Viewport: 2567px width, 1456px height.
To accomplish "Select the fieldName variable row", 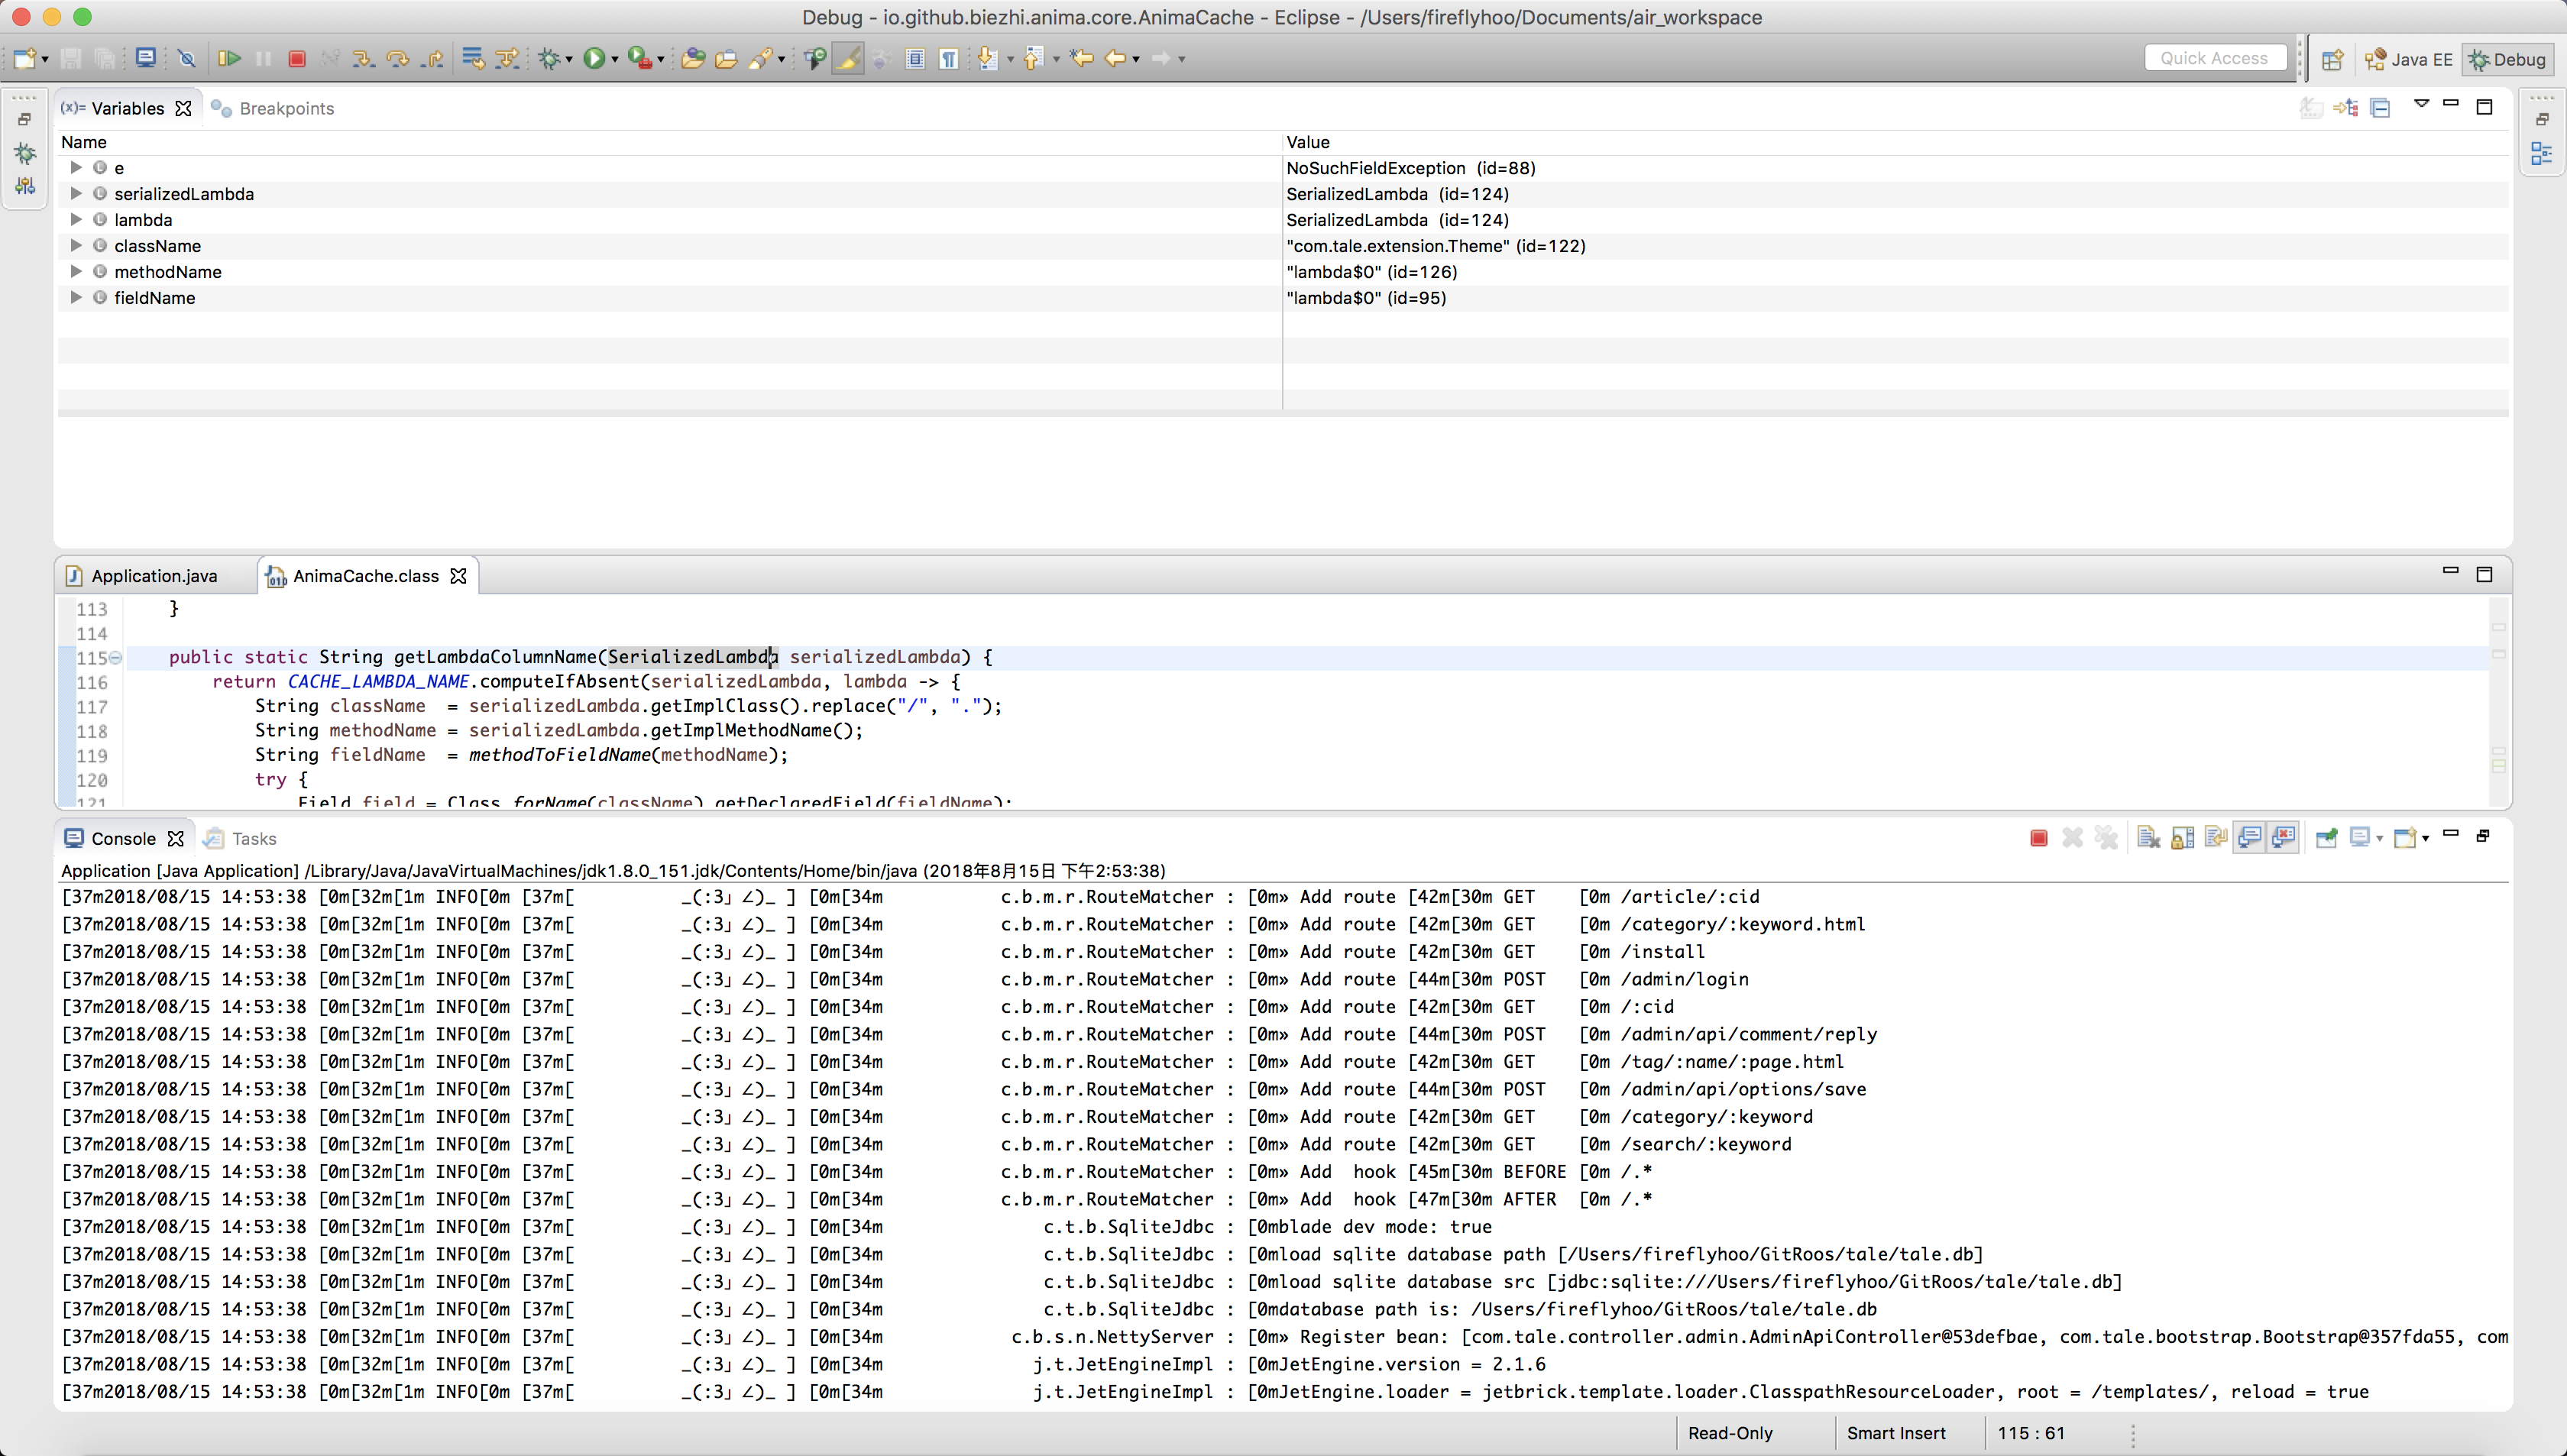I will tap(154, 298).
